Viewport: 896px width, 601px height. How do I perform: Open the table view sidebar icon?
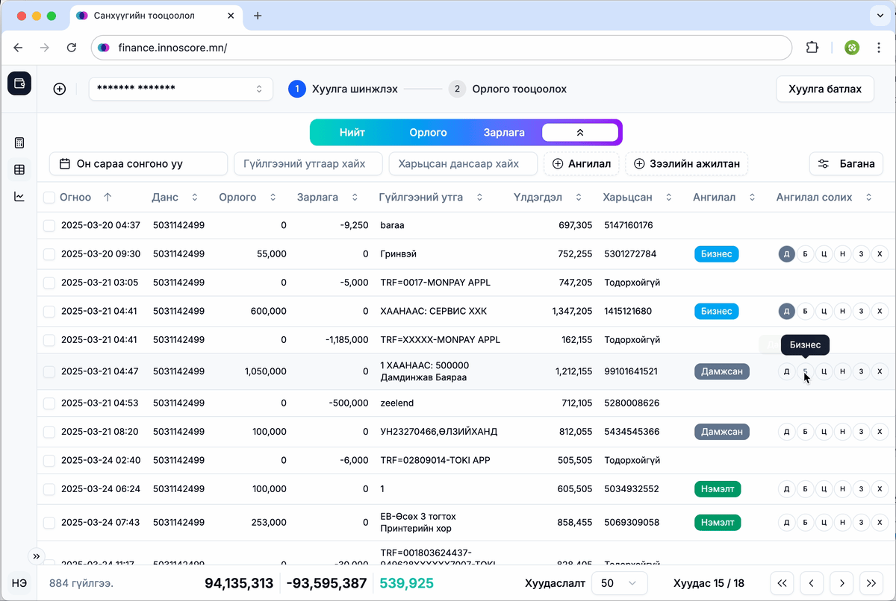click(19, 170)
